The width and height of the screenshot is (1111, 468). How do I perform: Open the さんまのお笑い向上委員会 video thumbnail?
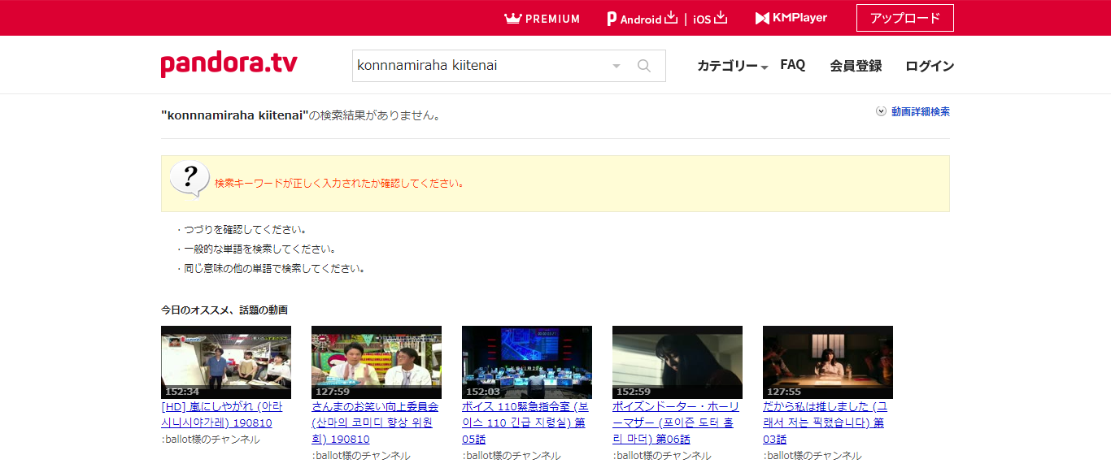(x=377, y=362)
